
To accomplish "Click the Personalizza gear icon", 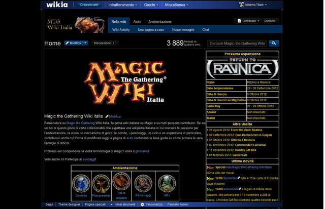I will tap(142, 204).
